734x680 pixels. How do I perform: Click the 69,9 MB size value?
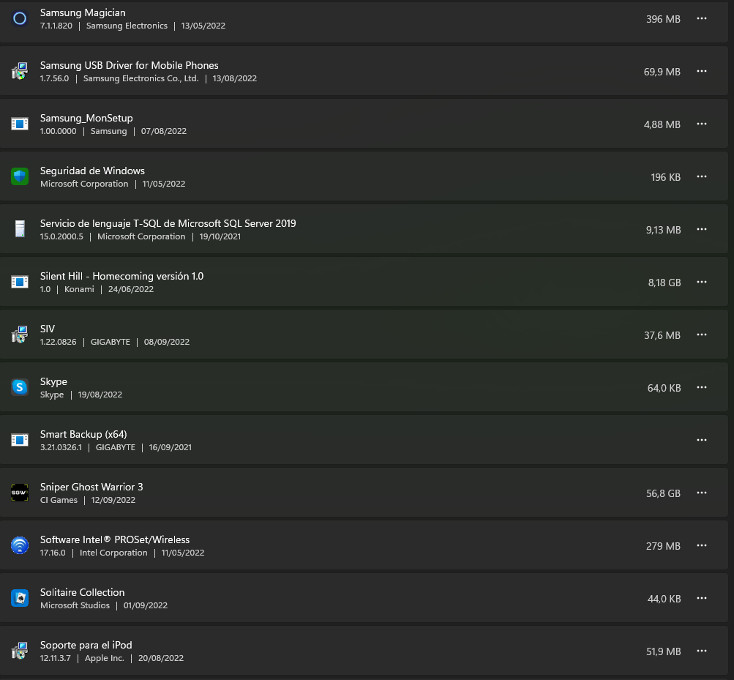point(662,72)
